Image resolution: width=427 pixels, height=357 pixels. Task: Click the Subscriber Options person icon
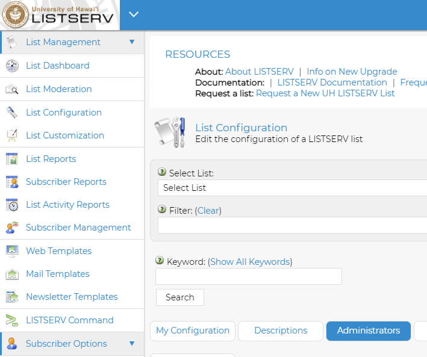point(12,344)
